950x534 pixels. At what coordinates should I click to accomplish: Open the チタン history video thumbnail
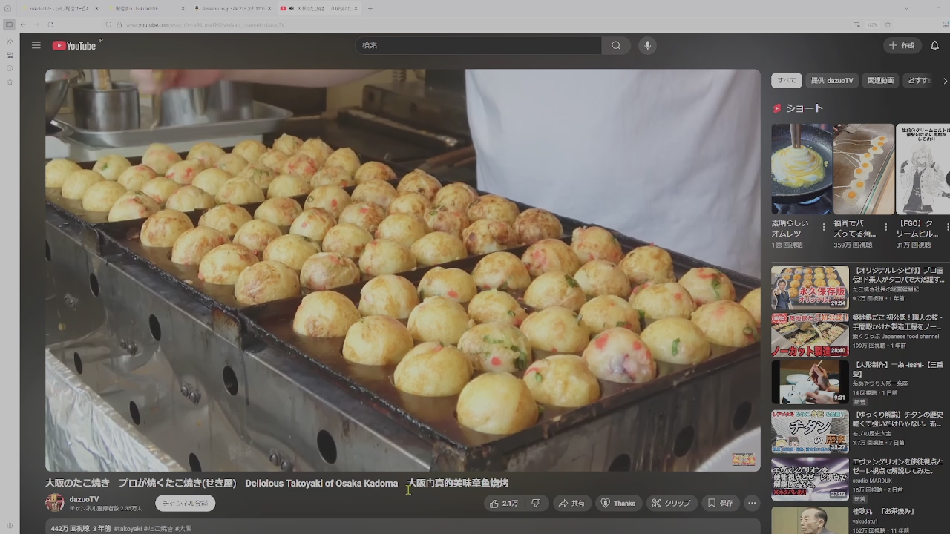coord(809,431)
